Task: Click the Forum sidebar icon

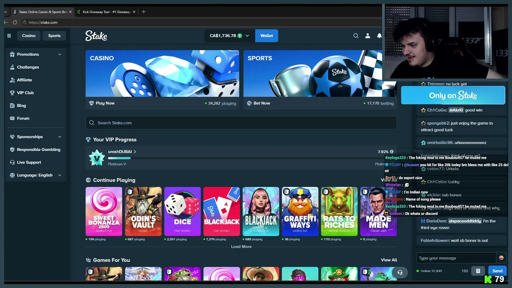Action: [12, 118]
